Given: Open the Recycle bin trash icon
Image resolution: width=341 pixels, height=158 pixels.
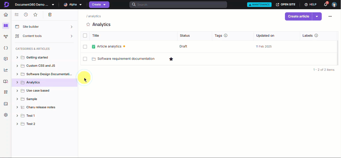Looking at the screenshot, I should [50, 15].
